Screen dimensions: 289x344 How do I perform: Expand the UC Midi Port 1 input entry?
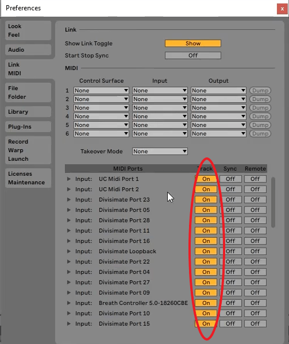coord(69,179)
